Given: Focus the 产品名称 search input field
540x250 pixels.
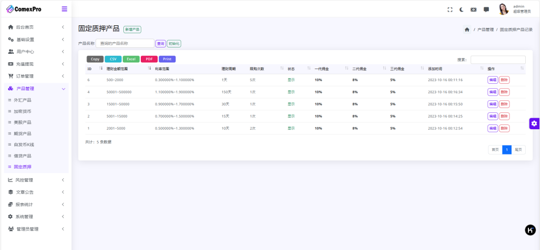Looking at the screenshot, I should (124, 43).
